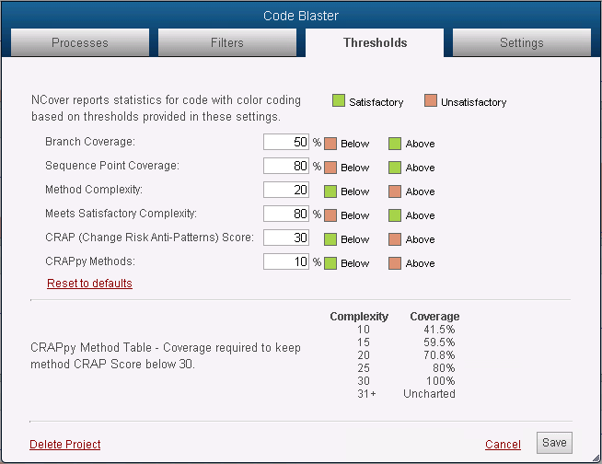Click the 59.5% coverage value
The height and width of the screenshot is (464, 602).
pyautogui.click(x=439, y=342)
